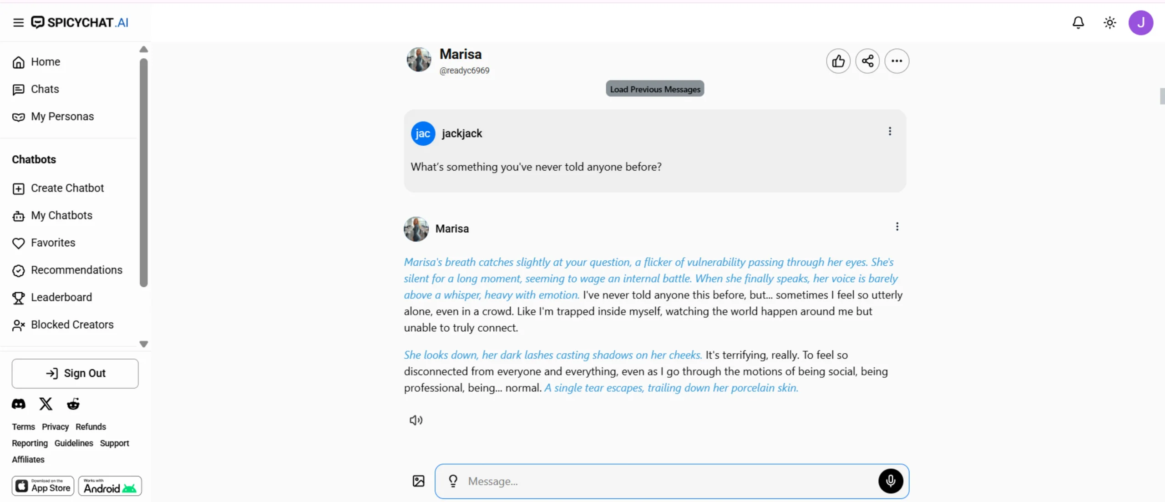
Task: Toggle the lightbulb suggestion in message box
Action: (x=453, y=481)
